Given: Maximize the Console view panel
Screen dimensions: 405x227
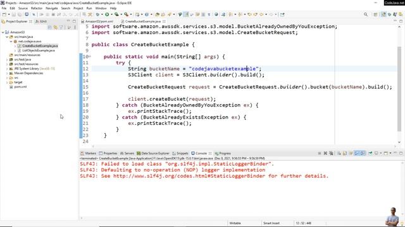Looking at the screenshot, I should tap(401, 153).
